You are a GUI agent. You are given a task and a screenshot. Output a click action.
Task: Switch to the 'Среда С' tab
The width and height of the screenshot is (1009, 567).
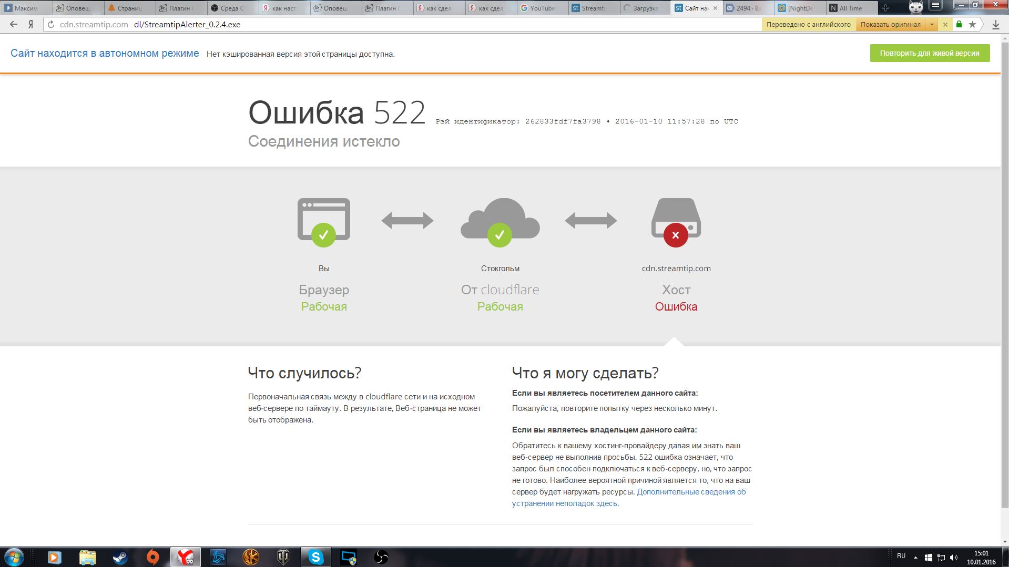(232, 8)
